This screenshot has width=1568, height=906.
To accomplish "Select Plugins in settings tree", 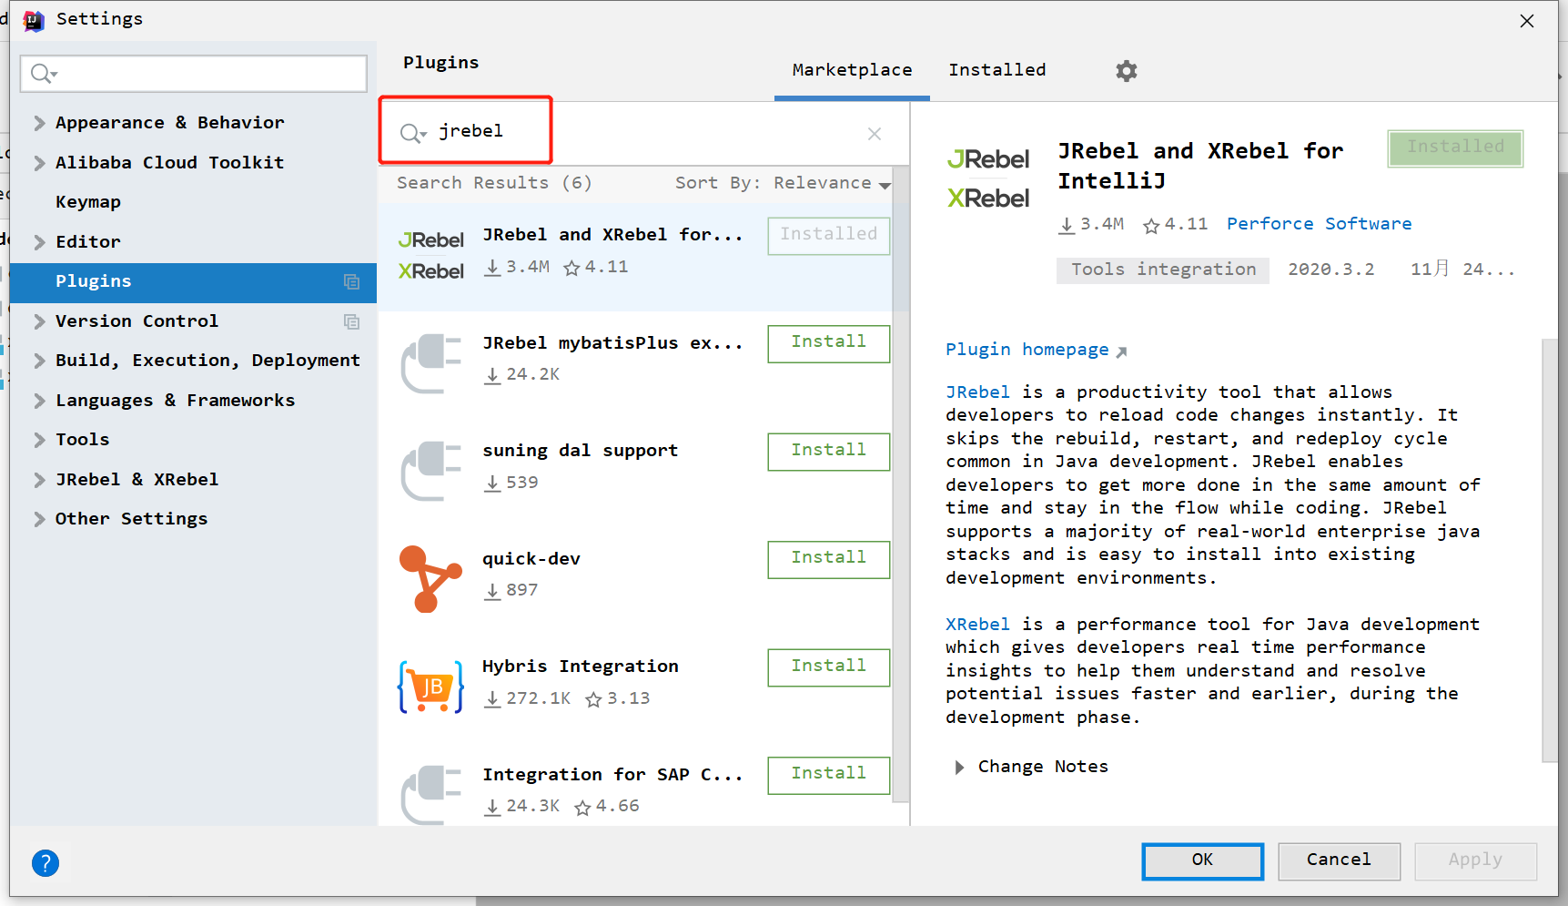I will pos(193,282).
